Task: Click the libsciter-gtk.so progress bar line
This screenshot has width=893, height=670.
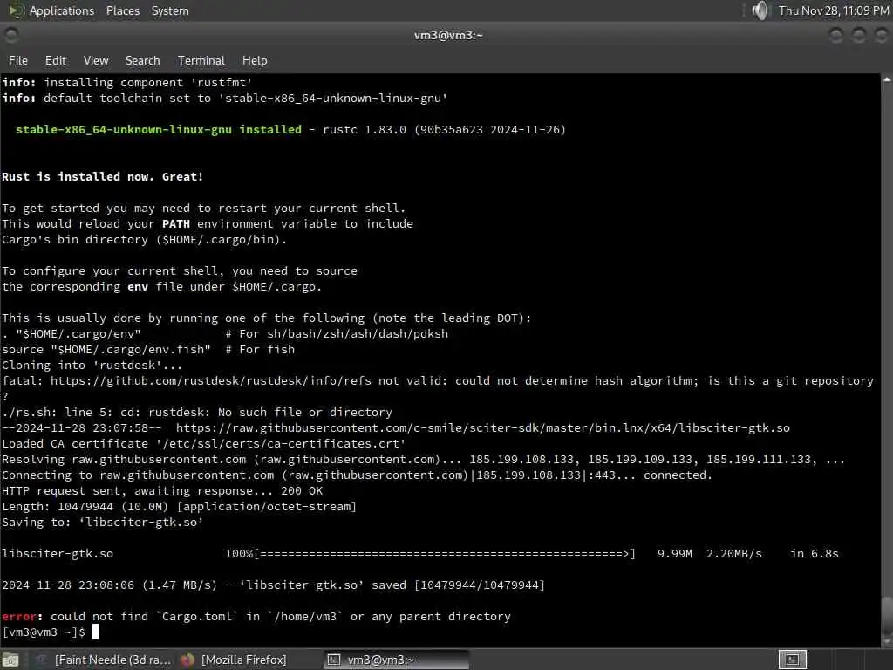Action: (420, 554)
